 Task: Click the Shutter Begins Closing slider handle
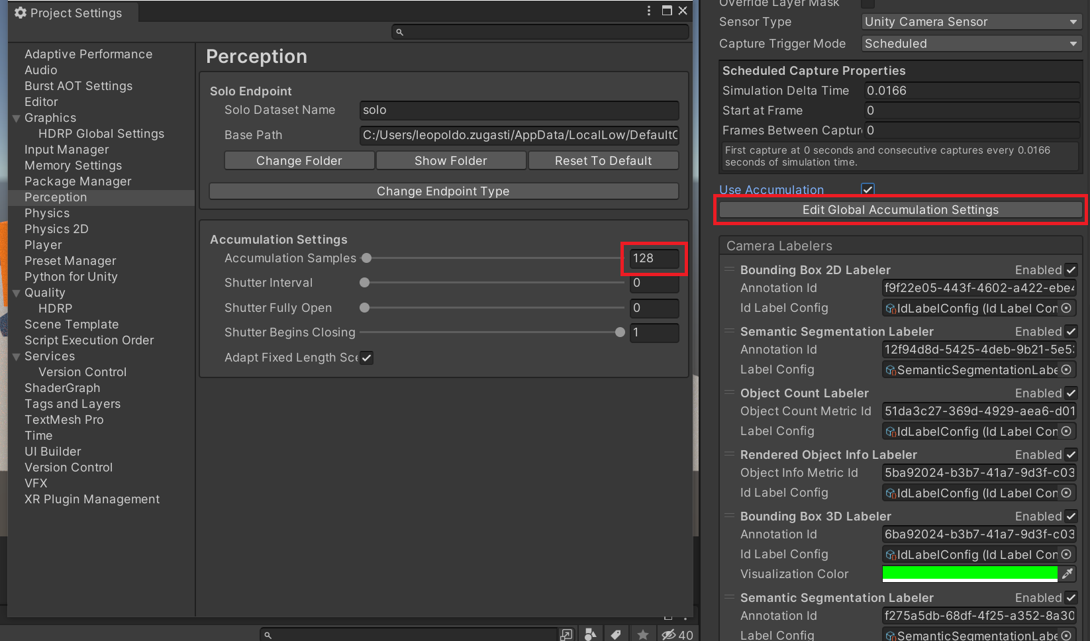(620, 332)
